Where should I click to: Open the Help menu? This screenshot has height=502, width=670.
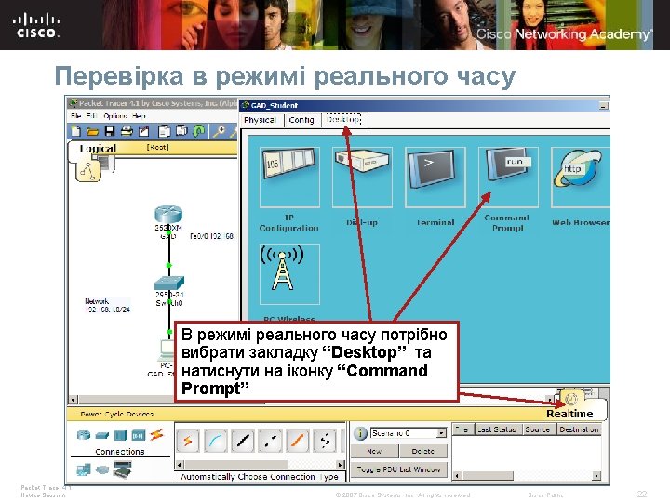(139, 115)
